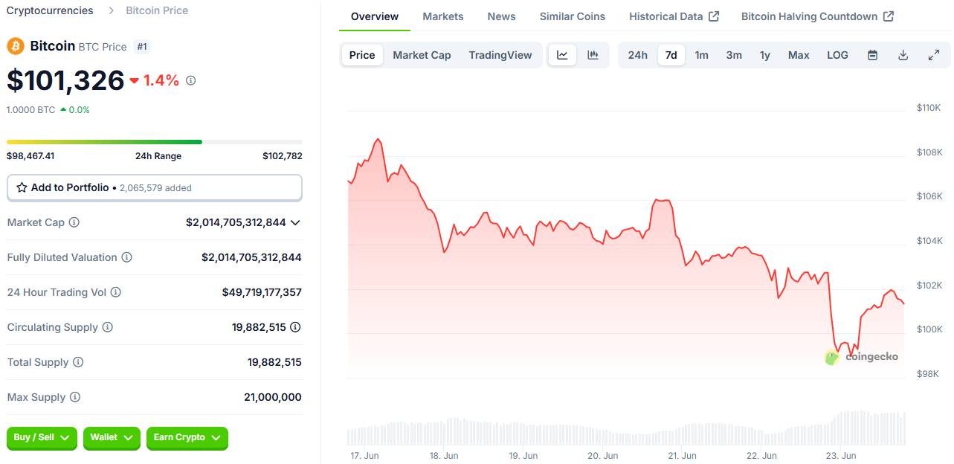Show Max Supply info icon
954x464 pixels.
[75, 397]
